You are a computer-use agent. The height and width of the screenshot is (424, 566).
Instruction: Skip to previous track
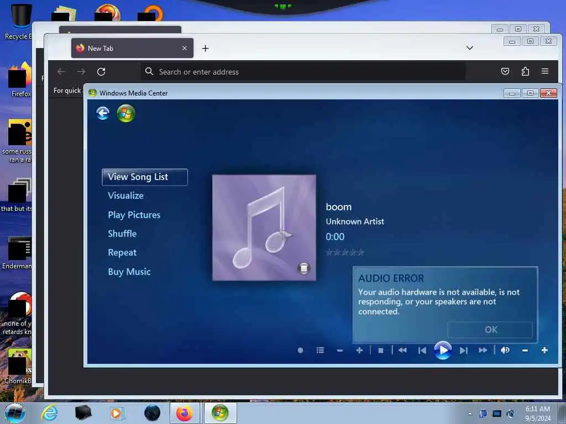click(x=422, y=350)
